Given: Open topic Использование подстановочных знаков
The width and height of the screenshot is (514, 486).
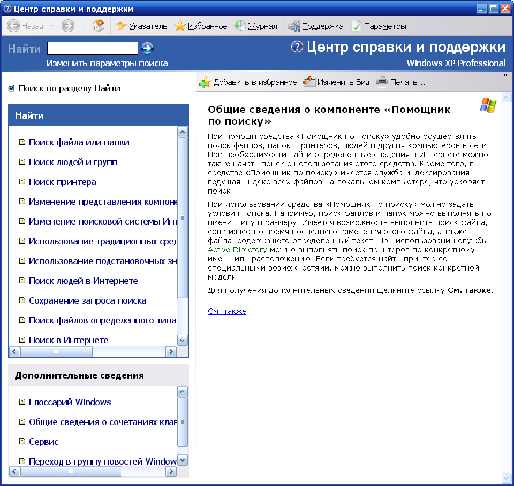Looking at the screenshot, I should click(x=103, y=261).
